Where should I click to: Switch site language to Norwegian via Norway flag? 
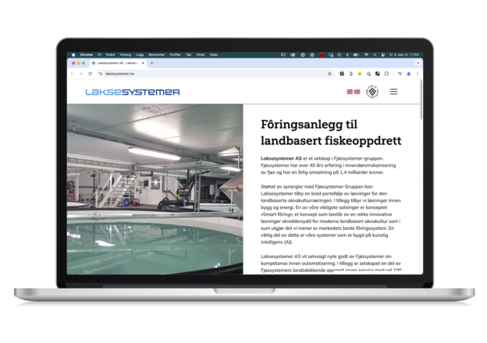click(x=357, y=92)
